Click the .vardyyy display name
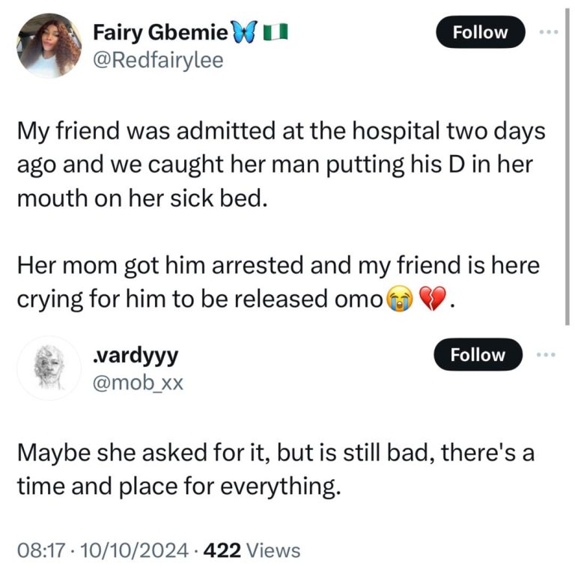Image resolution: width=575 pixels, height=575 pixels. click(x=134, y=355)
